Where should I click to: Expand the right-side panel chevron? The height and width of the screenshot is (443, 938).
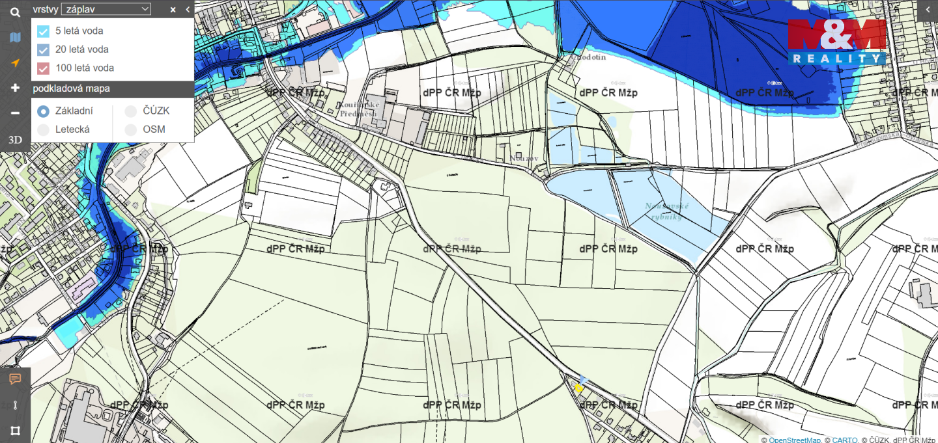[x=927, y=10]
